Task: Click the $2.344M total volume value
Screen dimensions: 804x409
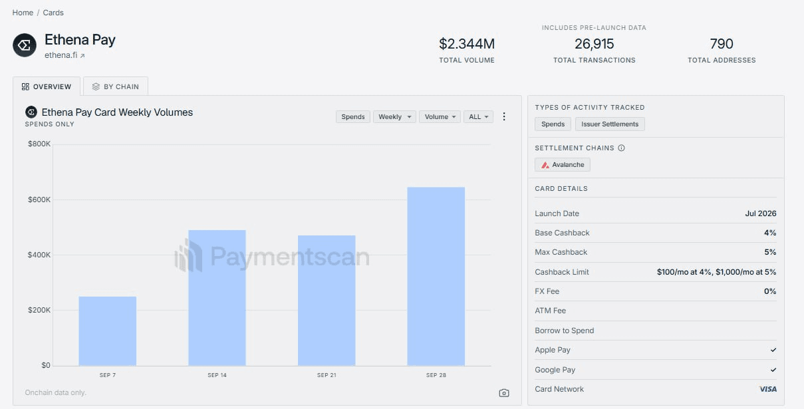Action: pyautogui.click(x=467, y=44)
